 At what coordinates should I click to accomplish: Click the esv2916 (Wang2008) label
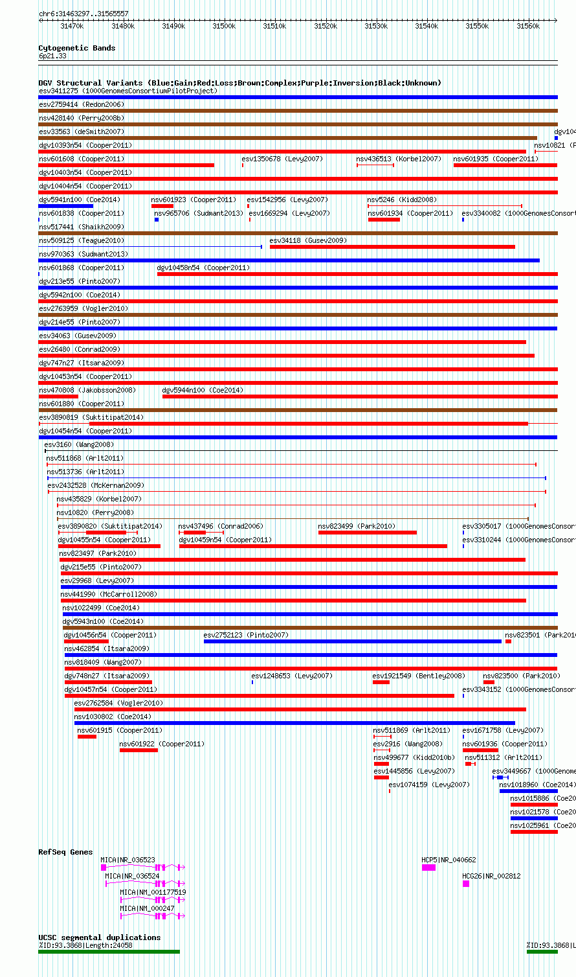408,744
